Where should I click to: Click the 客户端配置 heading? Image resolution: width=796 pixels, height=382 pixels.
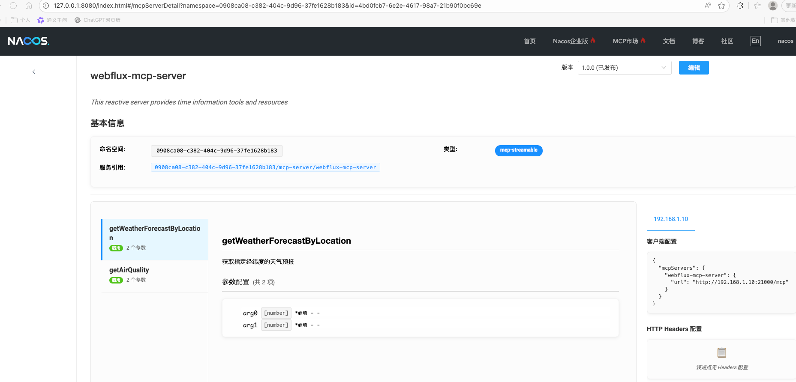tap(662, 242)
